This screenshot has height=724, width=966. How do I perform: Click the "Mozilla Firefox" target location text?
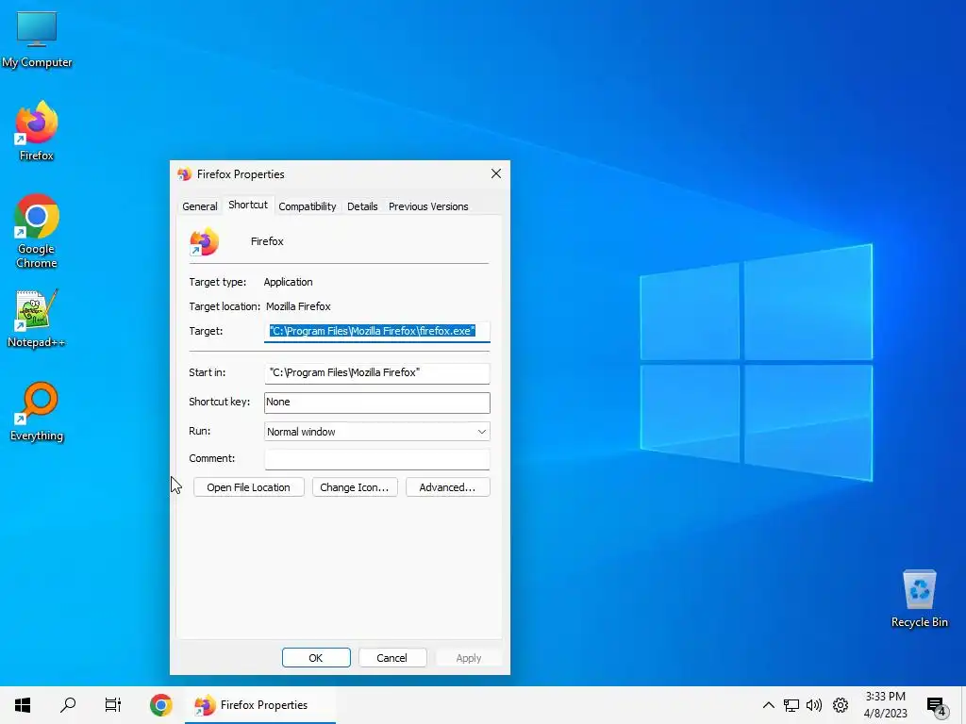[x=298, y=306]
